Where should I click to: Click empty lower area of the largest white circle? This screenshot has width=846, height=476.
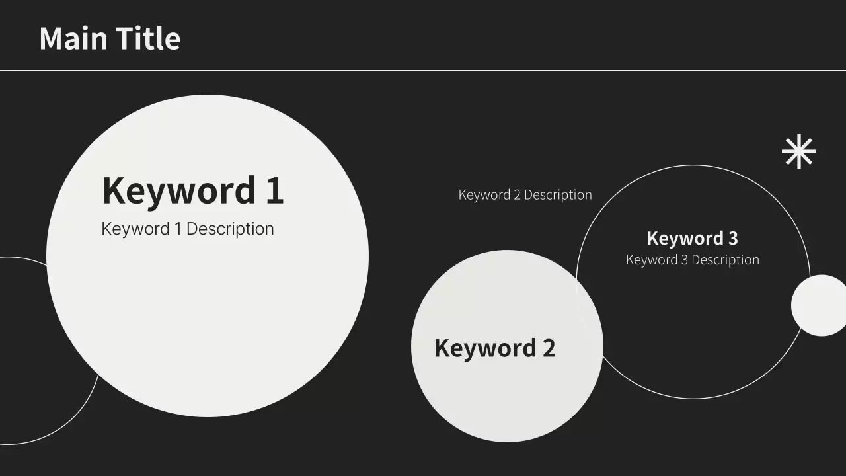[208, 344]
